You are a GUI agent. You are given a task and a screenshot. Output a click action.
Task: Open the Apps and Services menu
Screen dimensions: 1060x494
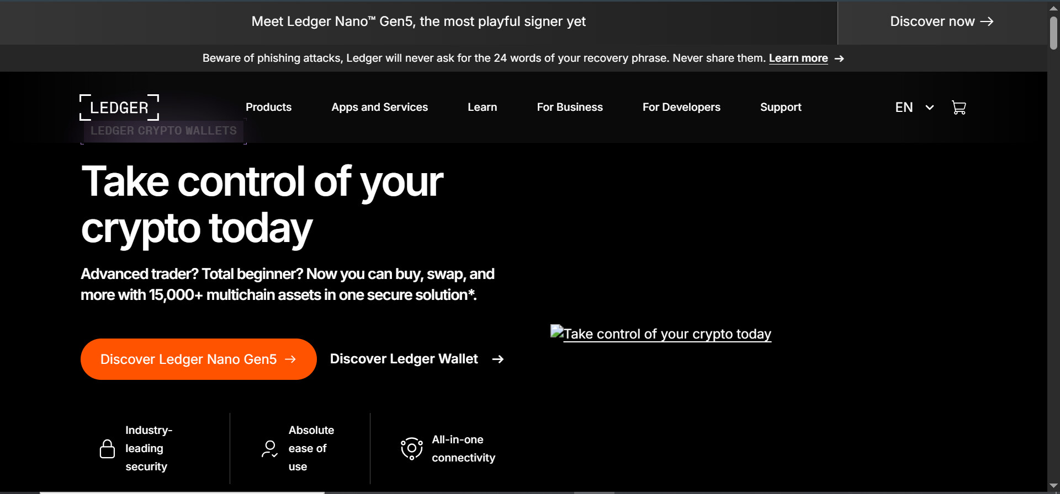coord(380,108)
